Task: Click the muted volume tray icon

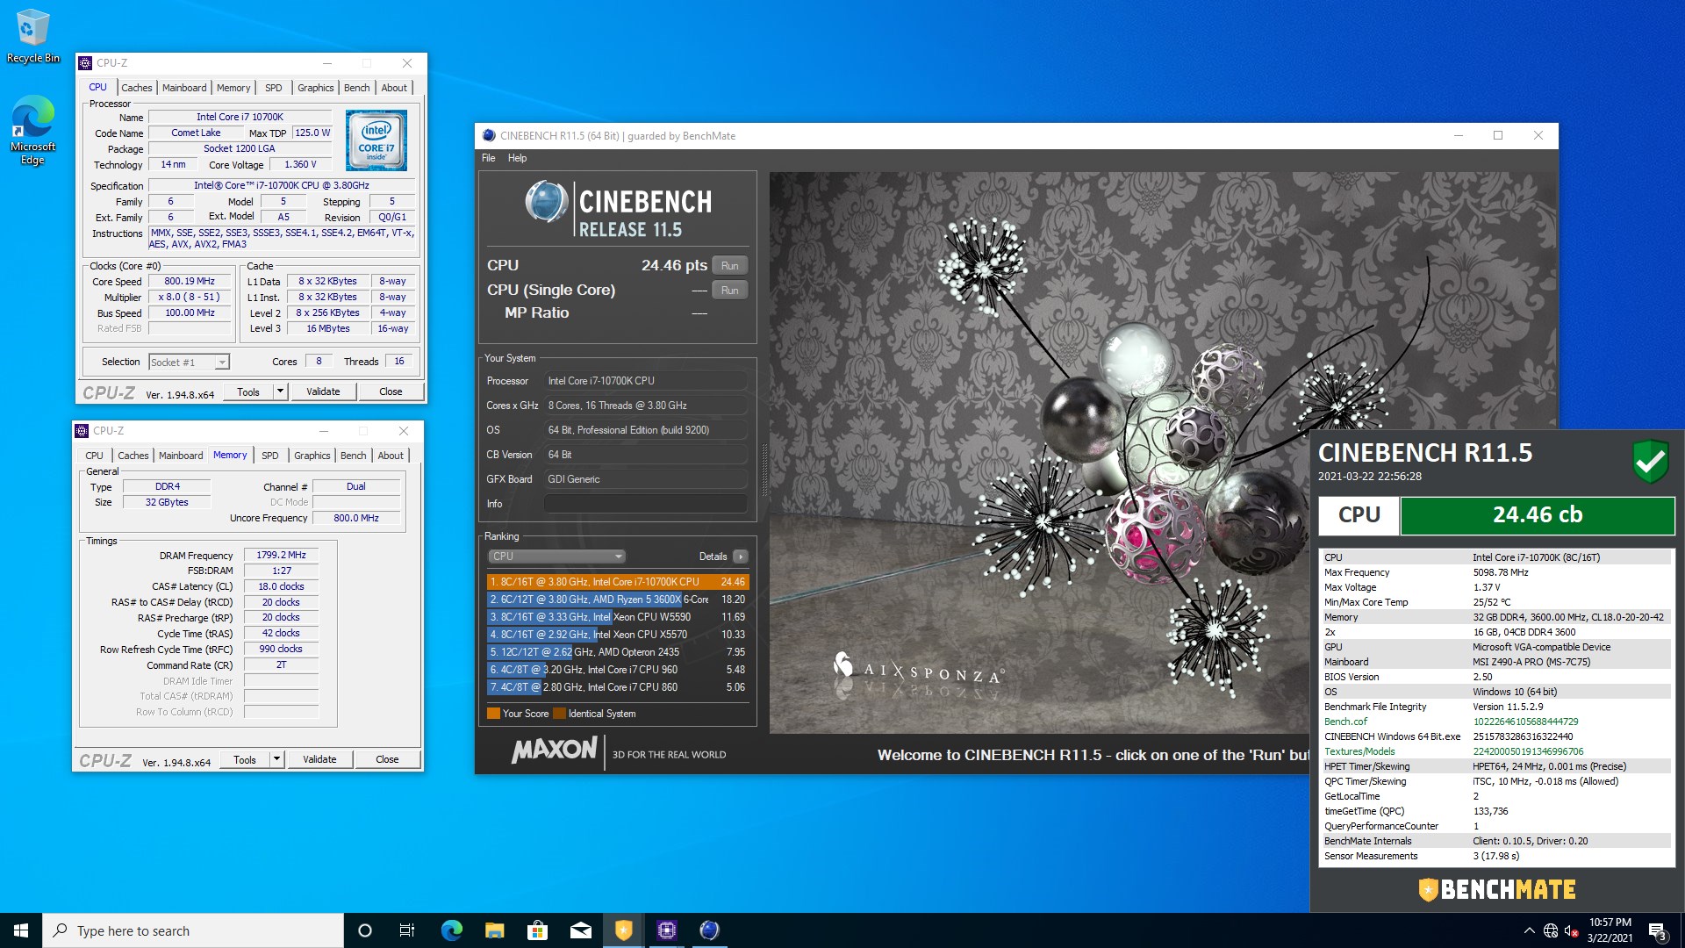Action: click(x=1572, y=930)
